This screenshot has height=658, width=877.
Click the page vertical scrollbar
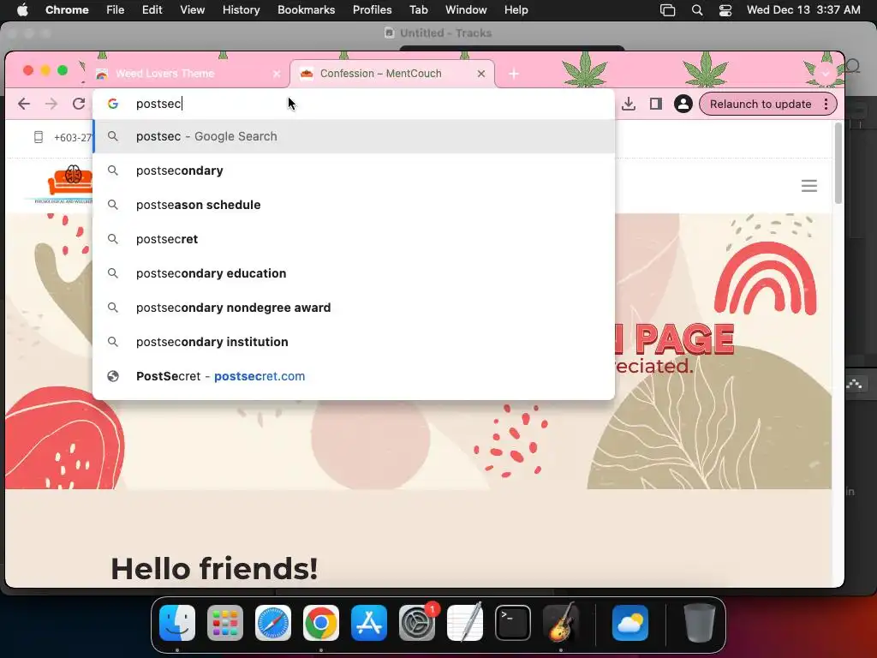838,164
